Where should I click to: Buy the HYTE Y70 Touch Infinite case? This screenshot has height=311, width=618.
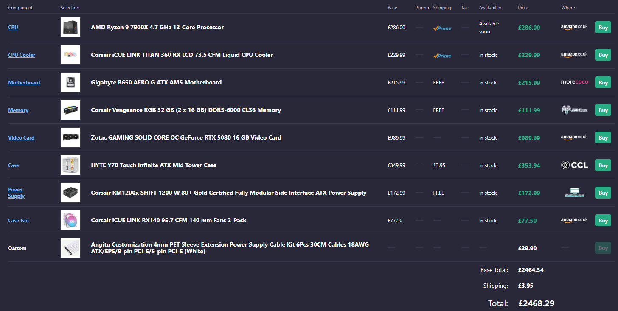click(603, 165)
